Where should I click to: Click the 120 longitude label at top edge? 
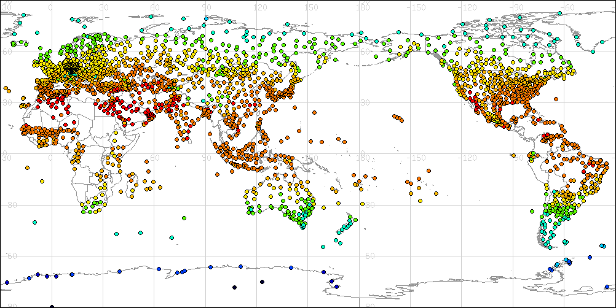[x=261, y=6]
